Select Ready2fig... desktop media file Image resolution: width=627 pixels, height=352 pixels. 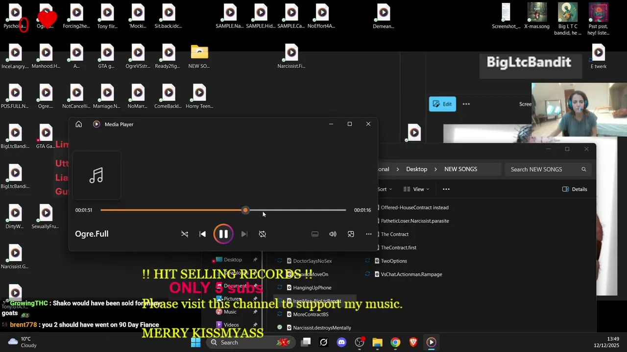point(169,57)
